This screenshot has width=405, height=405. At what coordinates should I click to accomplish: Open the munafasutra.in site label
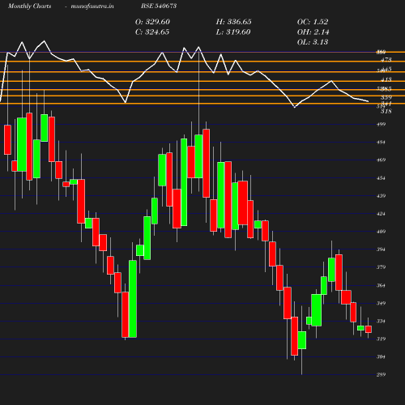92,6
